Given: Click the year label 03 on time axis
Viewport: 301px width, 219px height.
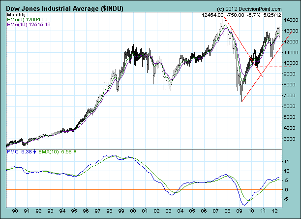Looking at the screenshot, I should coord(168,211).
